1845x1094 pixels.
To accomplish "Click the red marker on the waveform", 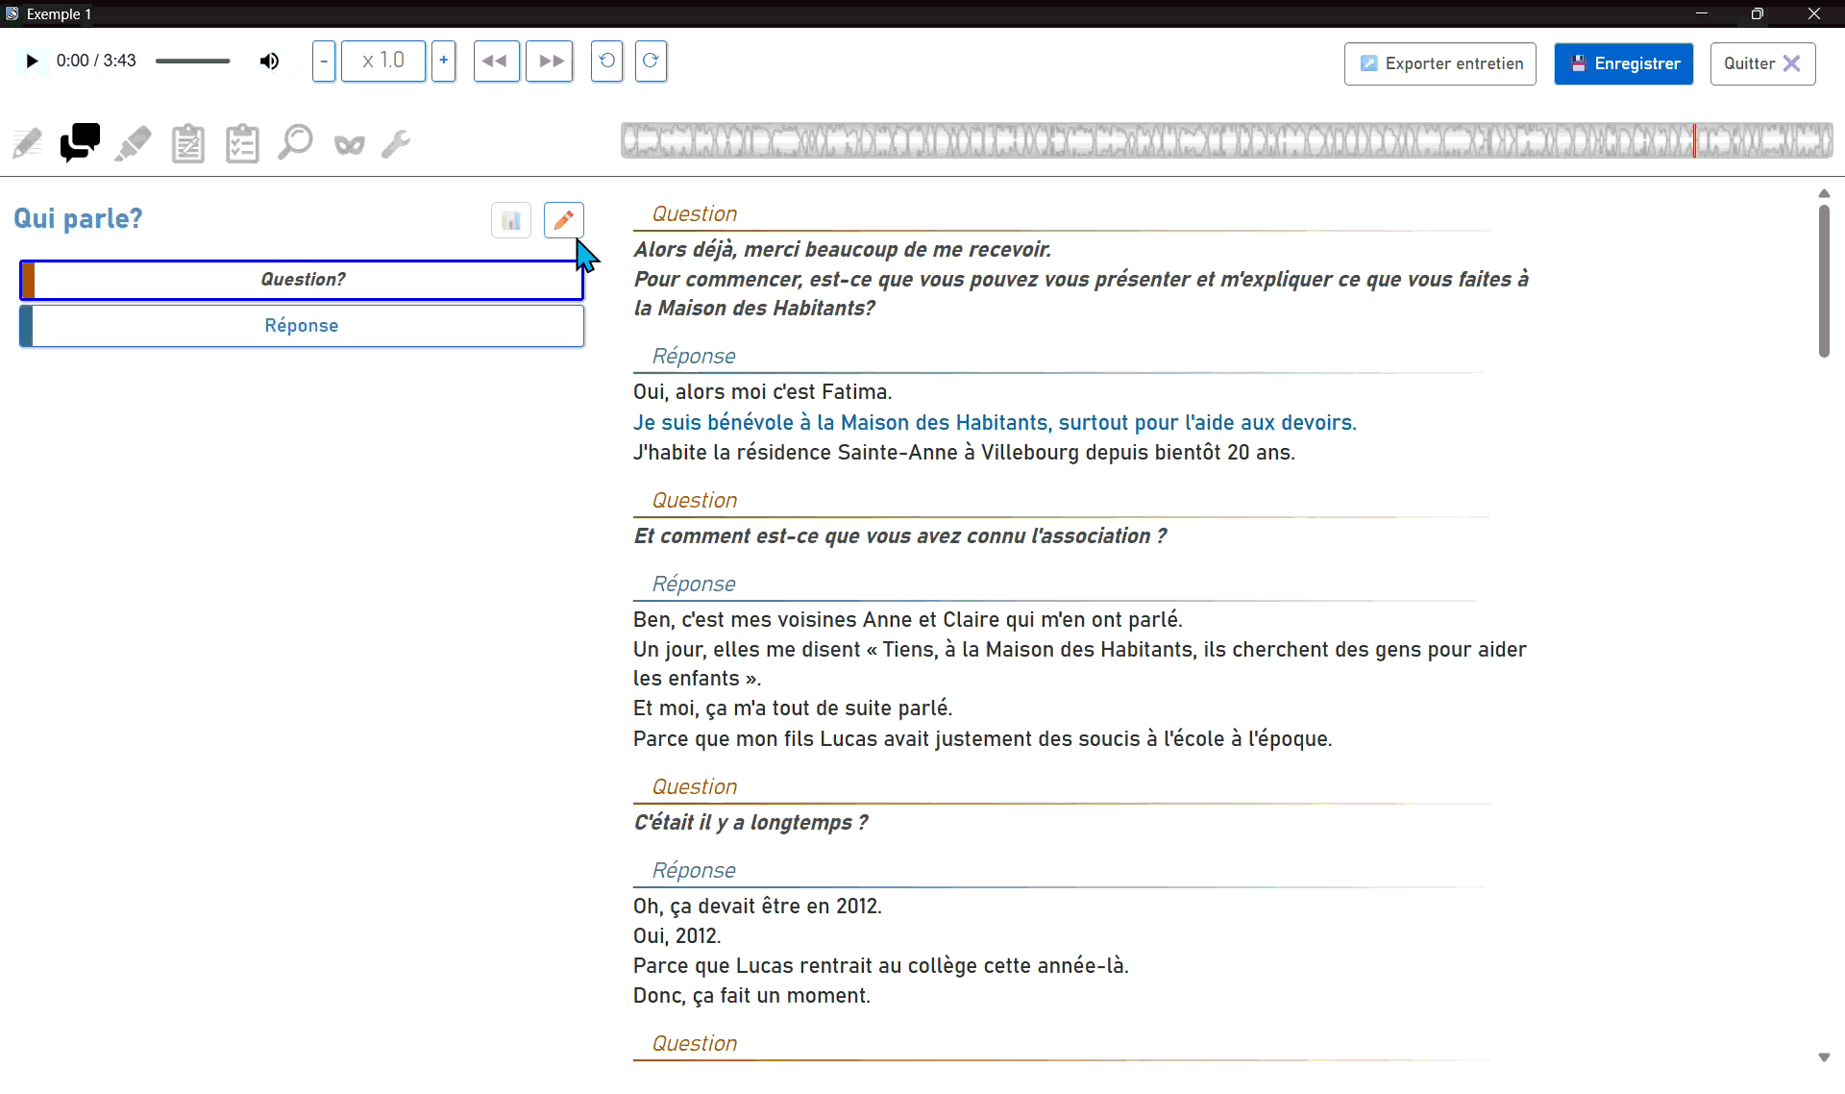I will coord(1694,140).
